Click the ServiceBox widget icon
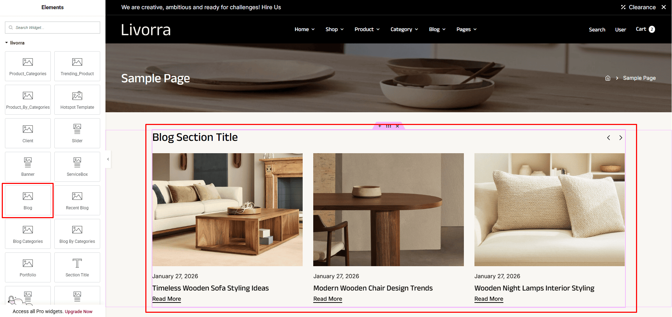The height and width of the screenshot is (317, 672). coord(77,162)
